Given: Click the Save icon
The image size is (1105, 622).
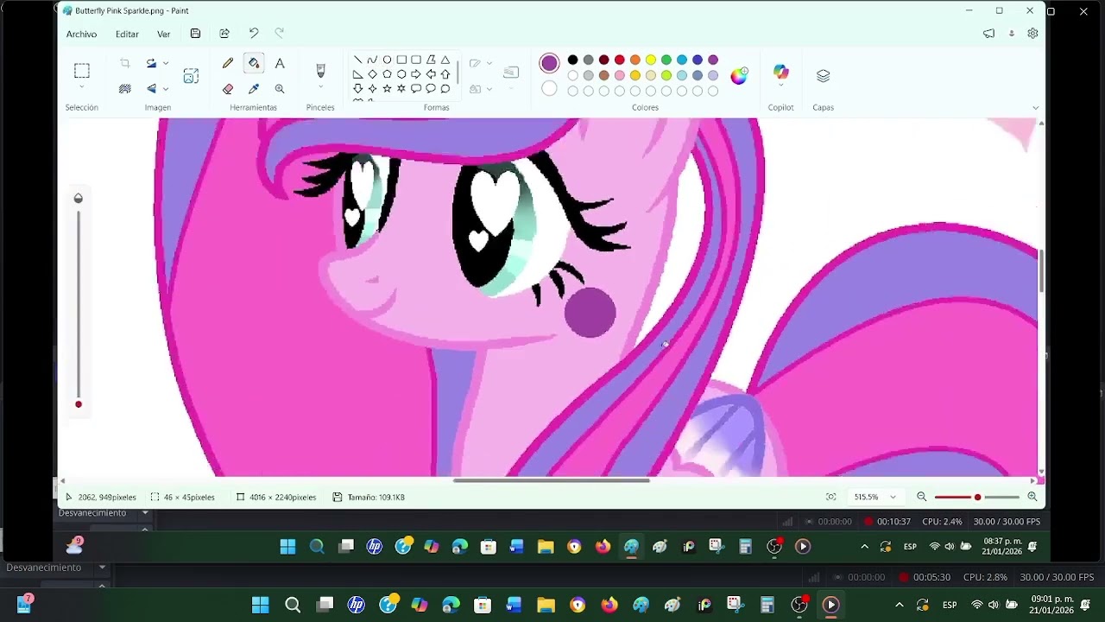Looking at the screenshot, I should (195, 34).
